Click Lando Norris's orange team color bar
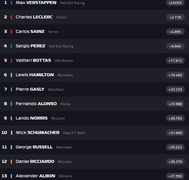 pyautogui.click(x=11, y=118)
